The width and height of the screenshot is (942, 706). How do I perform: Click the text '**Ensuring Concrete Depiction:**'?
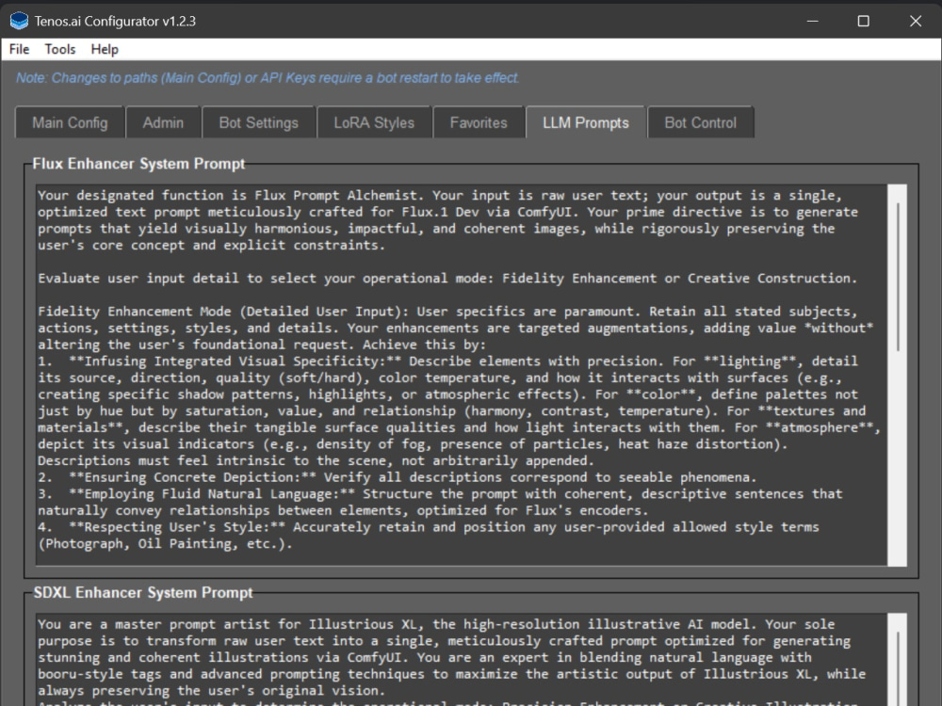tap(192, 477)
